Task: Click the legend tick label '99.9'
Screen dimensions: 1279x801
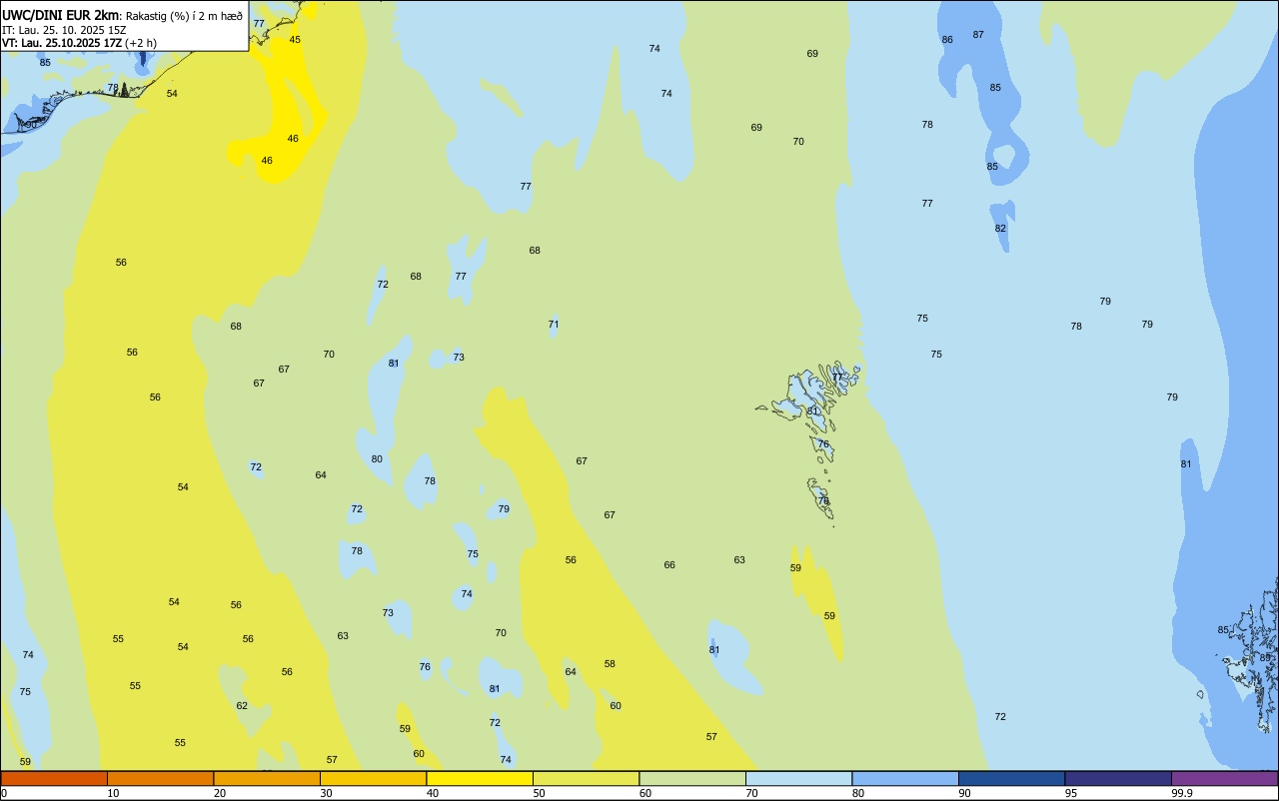Action: coord(1182,793)
